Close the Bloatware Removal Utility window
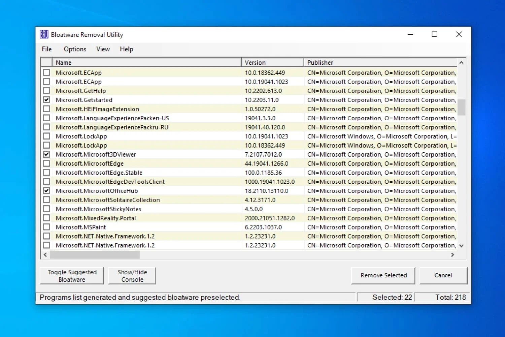This screenshot has height=337, width=505. pyautogui.click(x=459, y=34)
